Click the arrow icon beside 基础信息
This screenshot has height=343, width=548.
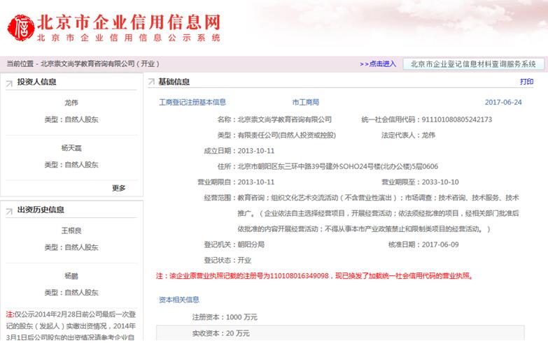(x=151, y=82)
